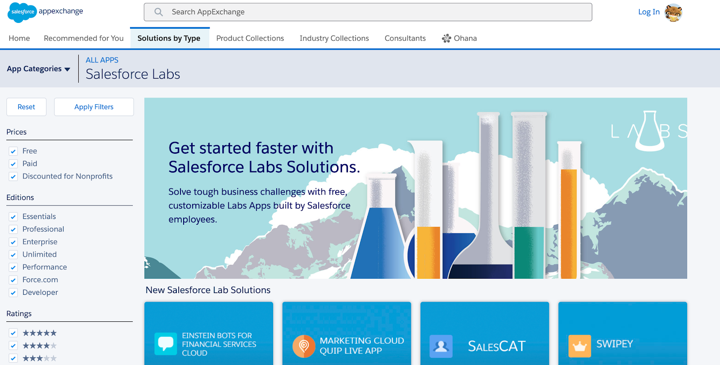Open the Marketing Cloud Quip Live App card
This screenshot has width=720, height=365.
coord(347,334)
